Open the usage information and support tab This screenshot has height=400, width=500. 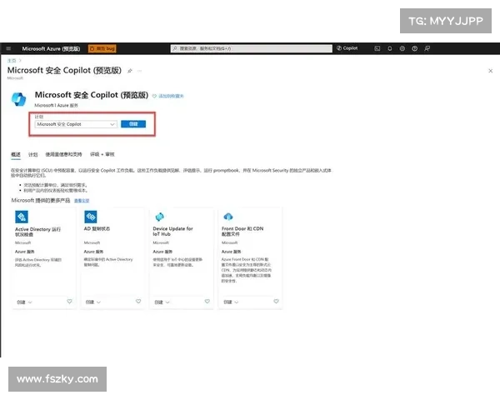(63, 154)
